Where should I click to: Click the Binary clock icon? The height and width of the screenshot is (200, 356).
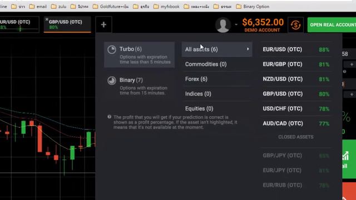tap(112, 80)
